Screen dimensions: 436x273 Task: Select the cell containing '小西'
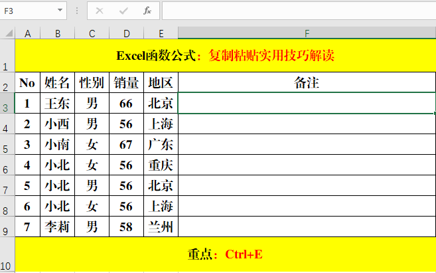(x=58, y=124)
